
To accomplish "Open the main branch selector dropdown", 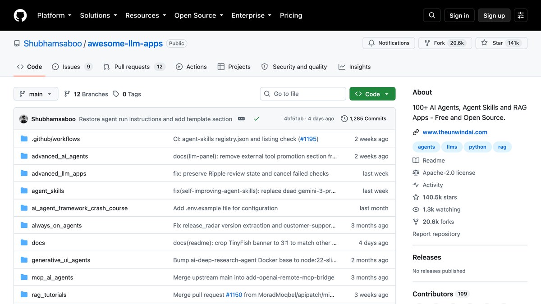I will click(x=36, y=94).
